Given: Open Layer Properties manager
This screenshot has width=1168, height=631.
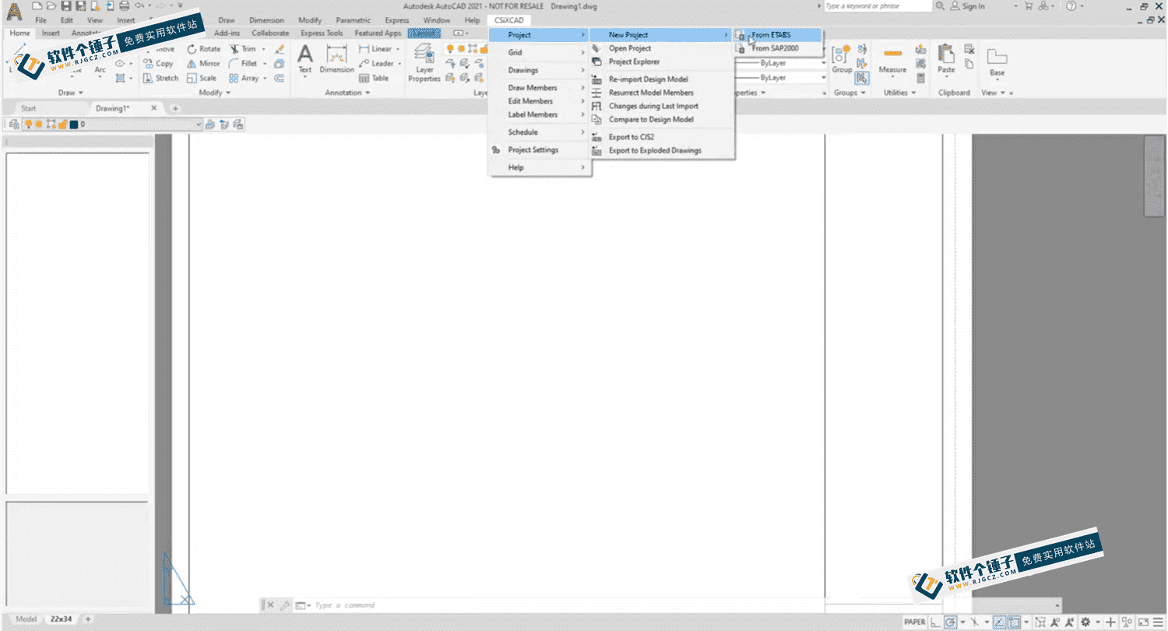Looking at the screenshot, I should click(x=424, y=62).
